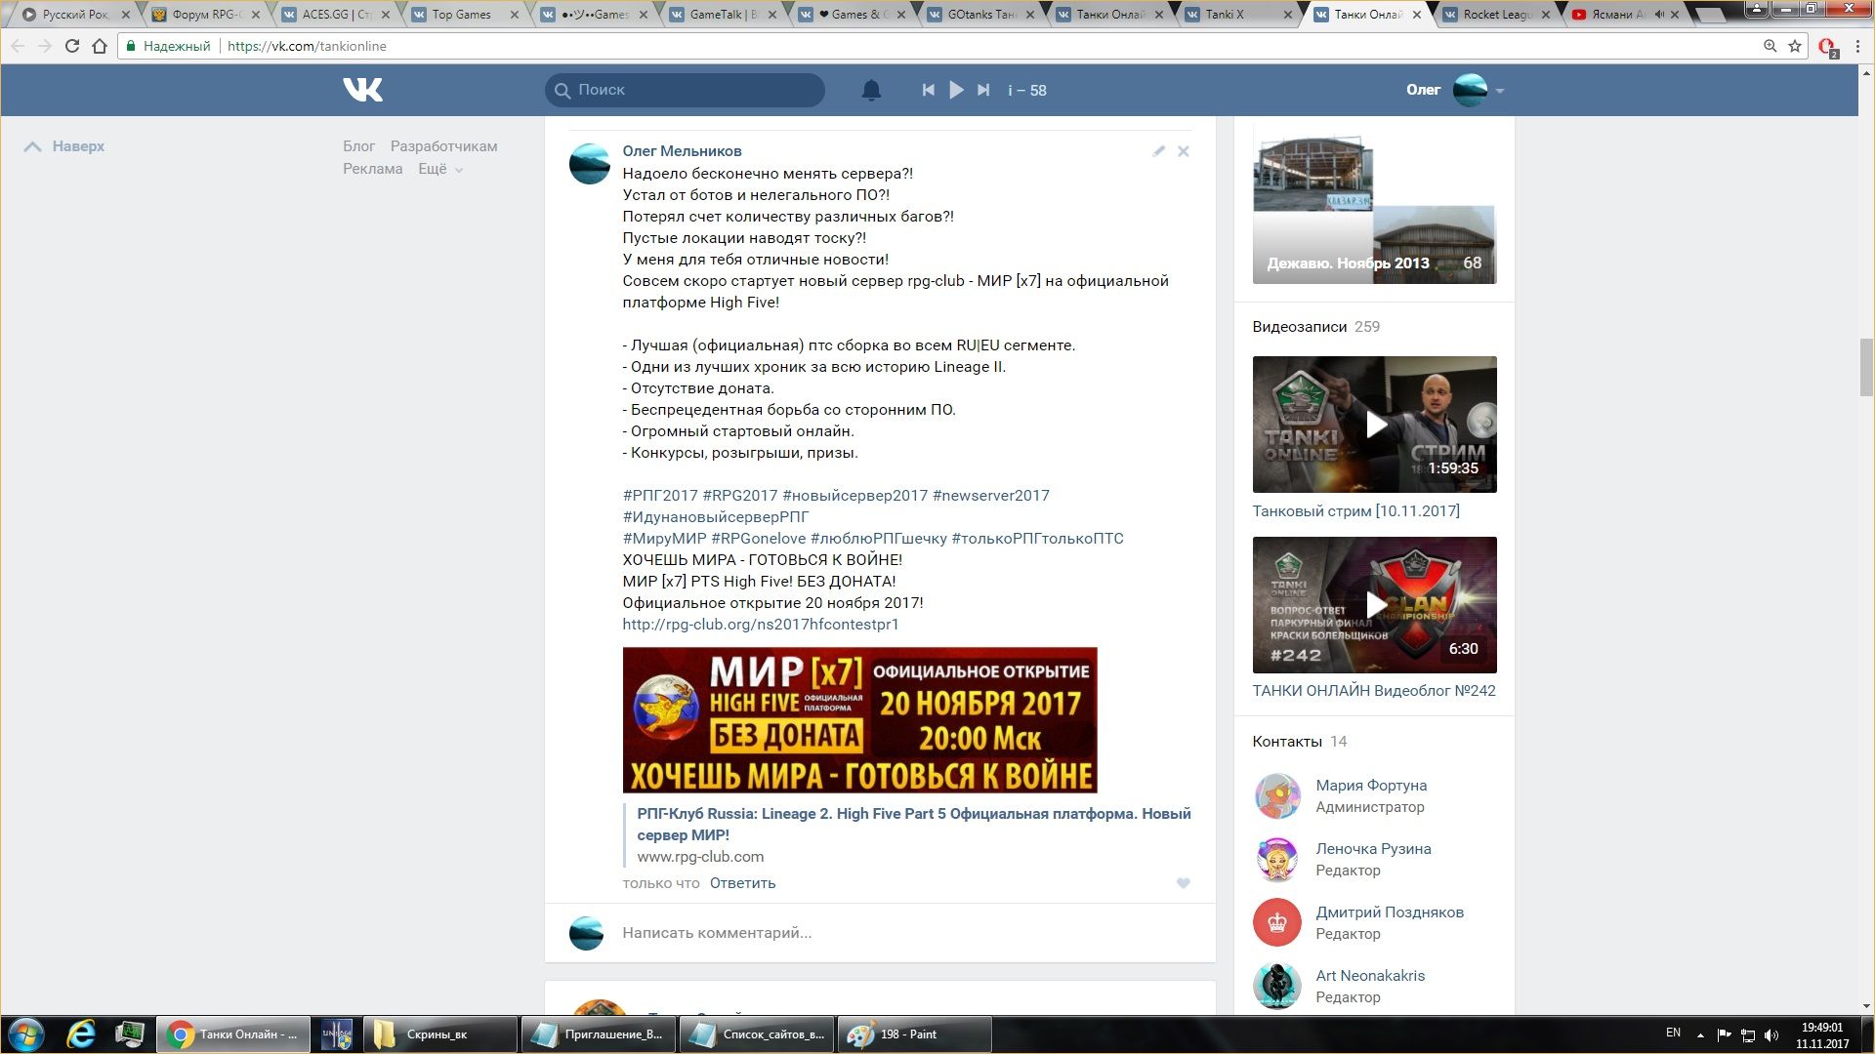Open the РПГ-Клуб Russia link snippet title
Image resolution: width=1875 pixels, height=1054 pixels.
914,825
